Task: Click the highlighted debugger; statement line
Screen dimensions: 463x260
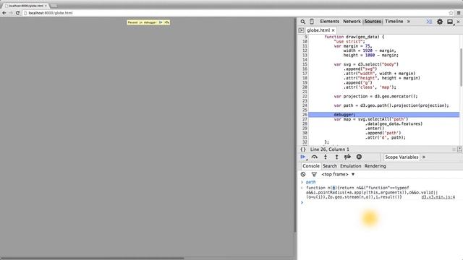Action: (384, 115)
